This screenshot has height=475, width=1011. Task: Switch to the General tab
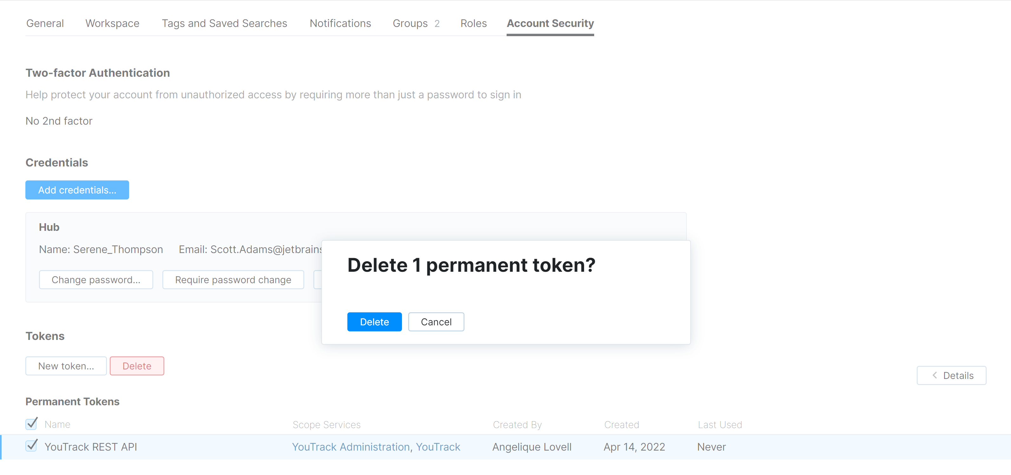[45, 23]
